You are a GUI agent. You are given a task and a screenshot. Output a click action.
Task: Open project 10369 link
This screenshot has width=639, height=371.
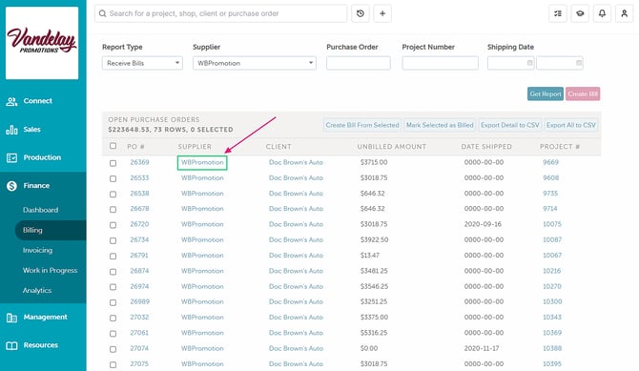click(552, 333)
